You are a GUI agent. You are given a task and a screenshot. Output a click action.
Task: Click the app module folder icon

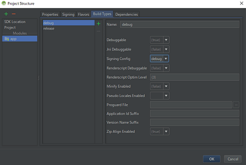pos(7,39)
